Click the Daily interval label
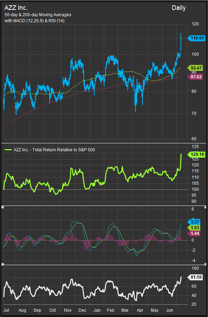This screenshot has width=208, height=317. click(x=178, y=8)
